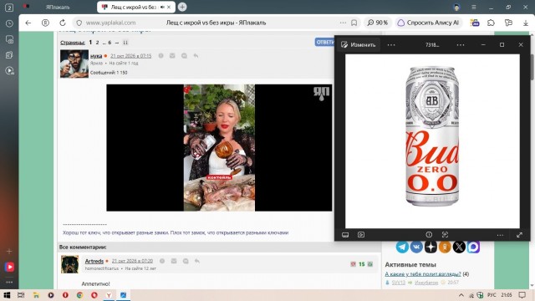
Task: Open the collections icon beside extensions
Action: coord(508,23)
